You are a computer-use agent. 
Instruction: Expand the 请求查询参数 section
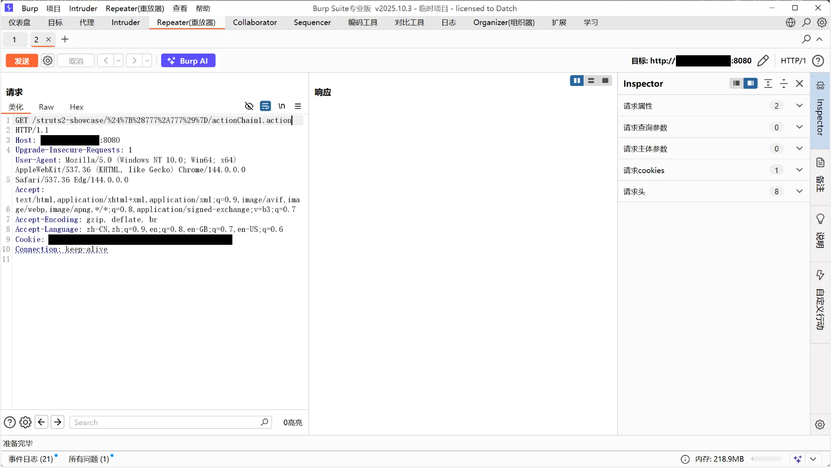(x=799, y=127)
